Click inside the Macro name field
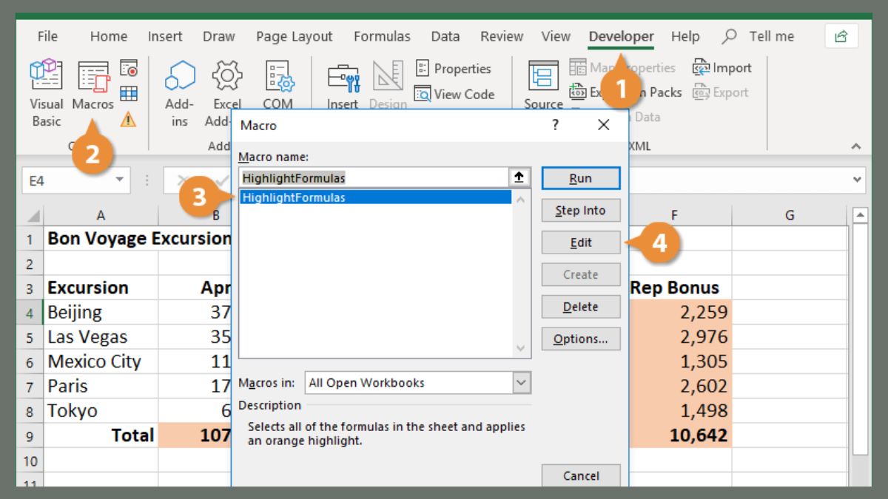 (x=370, y=177)
